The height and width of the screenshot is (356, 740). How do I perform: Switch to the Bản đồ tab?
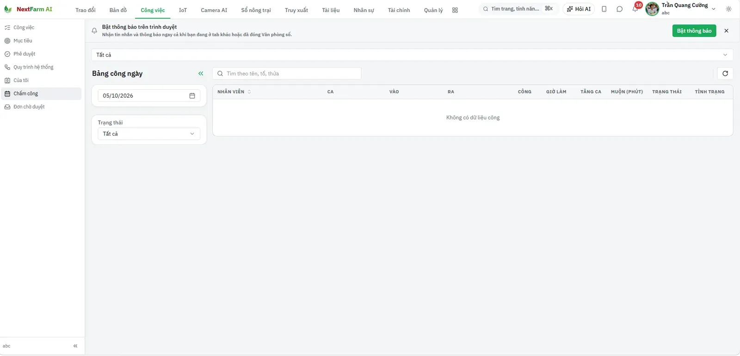[118, 10]
